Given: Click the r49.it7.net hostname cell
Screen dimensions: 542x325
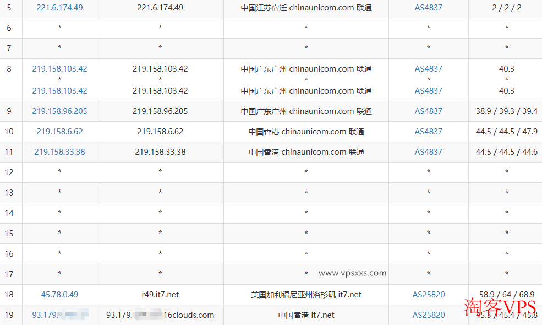Looking at the screenshot, I should (x=160, y=295).
